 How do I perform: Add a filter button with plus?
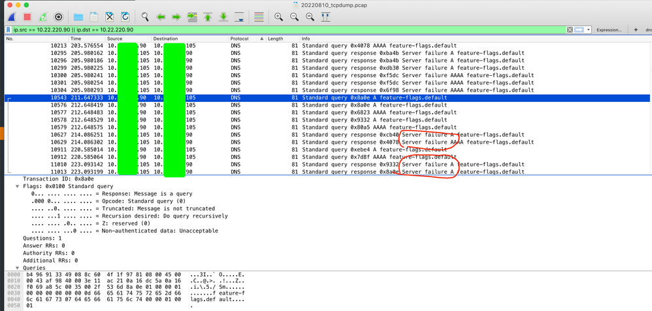tap(636, 30)
